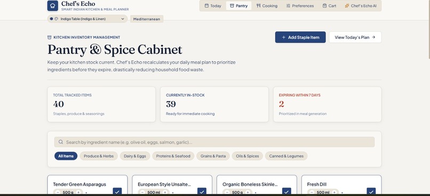The image size is (430, 196).
Task: Increase Tender Green Asparagus quantity with plus
Action: point(78,192)
